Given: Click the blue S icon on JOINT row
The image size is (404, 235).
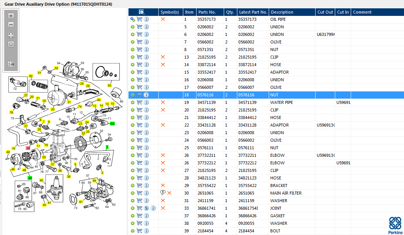Looking at the screenshot, I should 146,208.
